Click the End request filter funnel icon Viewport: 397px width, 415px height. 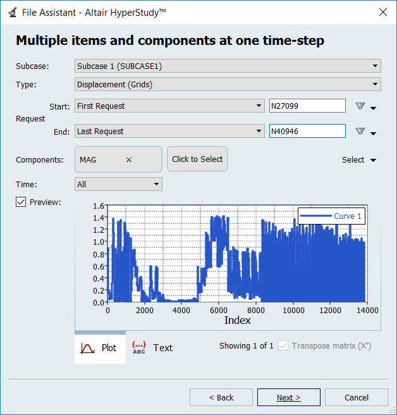click(x=360, y=132)
